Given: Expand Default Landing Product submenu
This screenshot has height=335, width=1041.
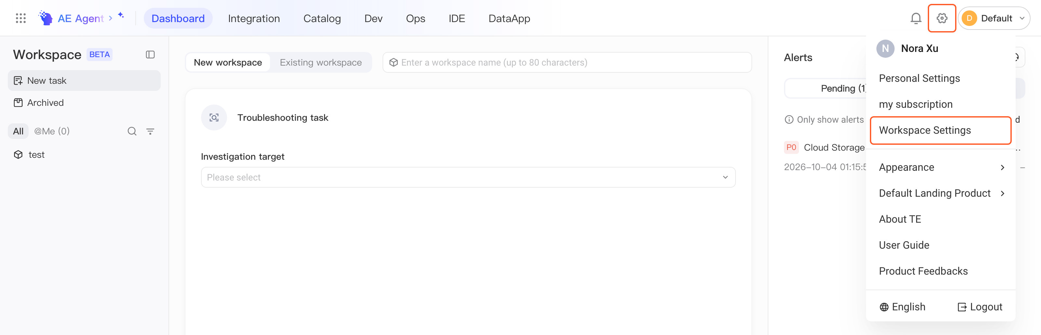Looking at the screenshot, I should tap(941, 193).
